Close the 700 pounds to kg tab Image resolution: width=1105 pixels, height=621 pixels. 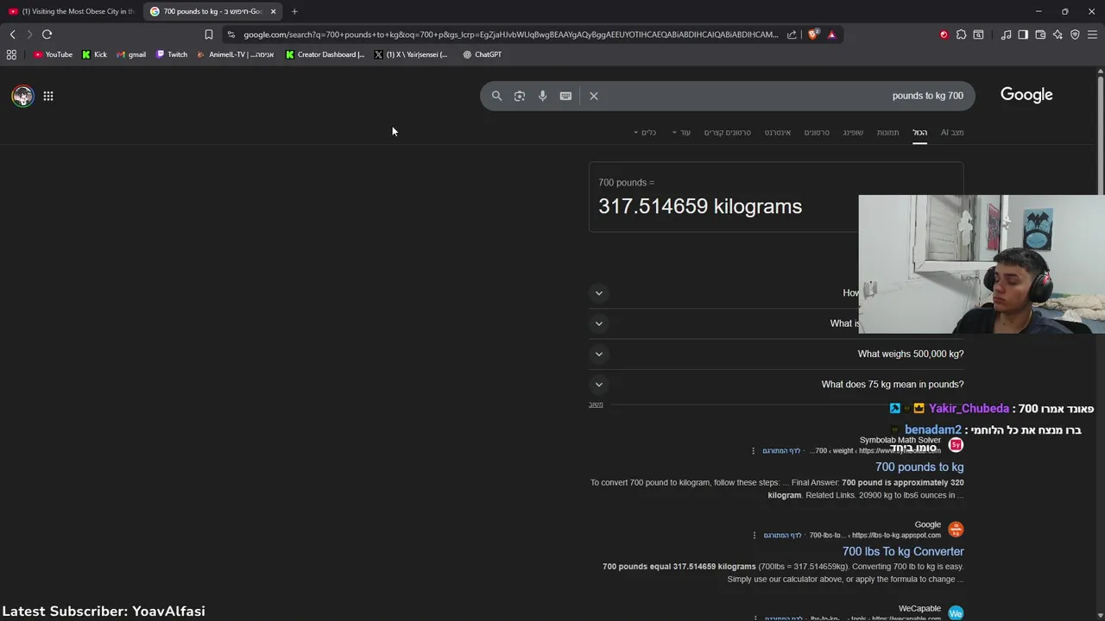tap(273, 11)
